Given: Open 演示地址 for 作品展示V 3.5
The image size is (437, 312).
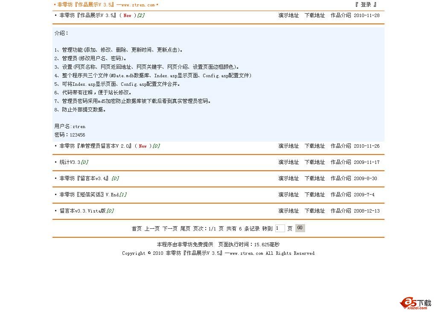Looking at the screenshot, I should (x=288, y=15).
